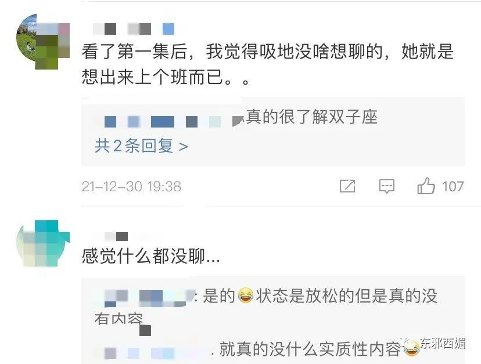
Task: Expand 共2条回复 replies link
Action: pyautogui.click(x=141, y=145)
